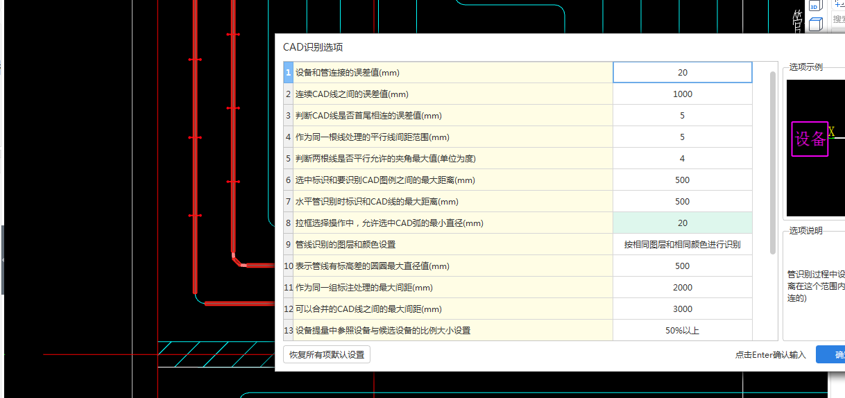Click the options list vertical scrollbar
This screenshot has height=398, width=845.
click(x=773, y=162)
